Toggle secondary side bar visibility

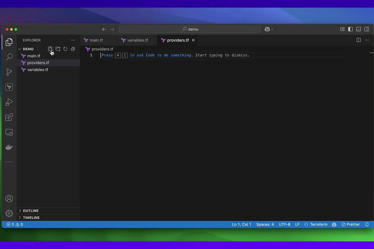tap(367, 29)
